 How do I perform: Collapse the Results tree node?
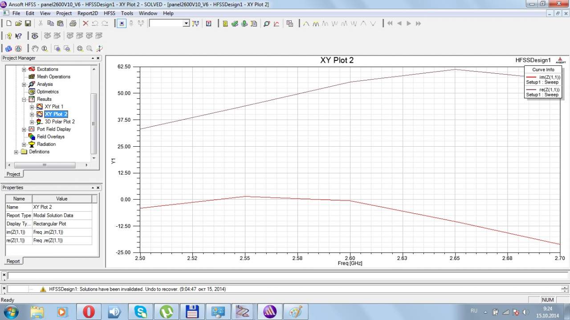point(24,100)
